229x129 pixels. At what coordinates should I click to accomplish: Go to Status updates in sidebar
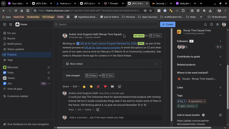pyautogui.click(x=15, y=49)
